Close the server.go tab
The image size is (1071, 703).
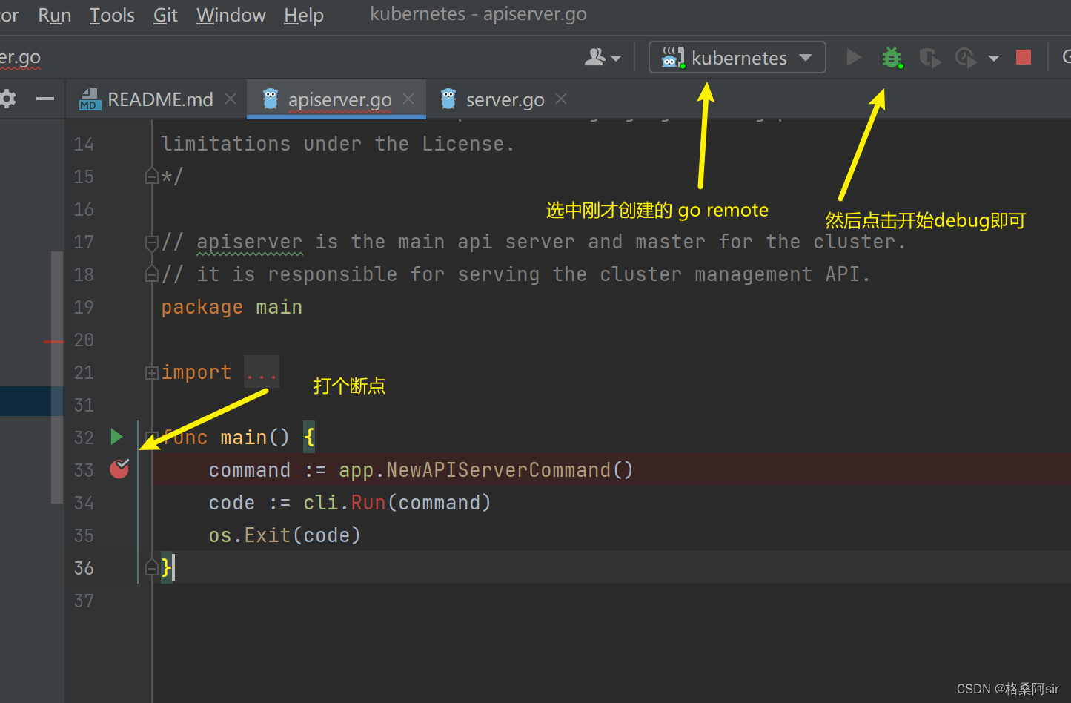tap(561, 99)
